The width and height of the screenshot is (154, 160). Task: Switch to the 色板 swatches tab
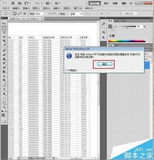[x=117, y=21]
